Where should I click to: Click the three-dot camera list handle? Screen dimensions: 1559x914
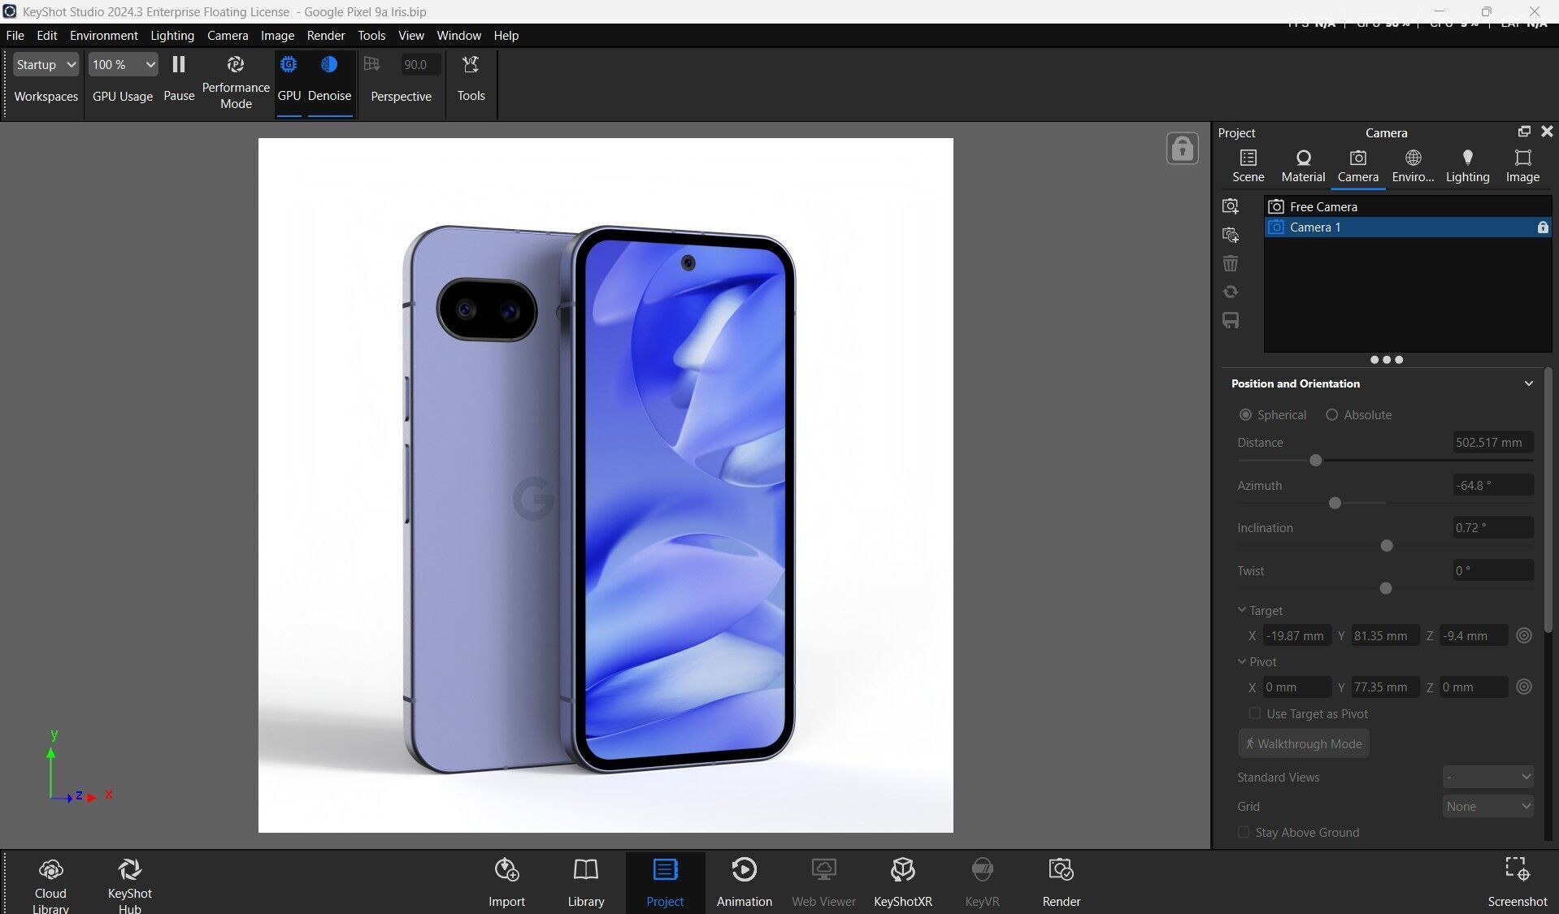click(1386, 359)
